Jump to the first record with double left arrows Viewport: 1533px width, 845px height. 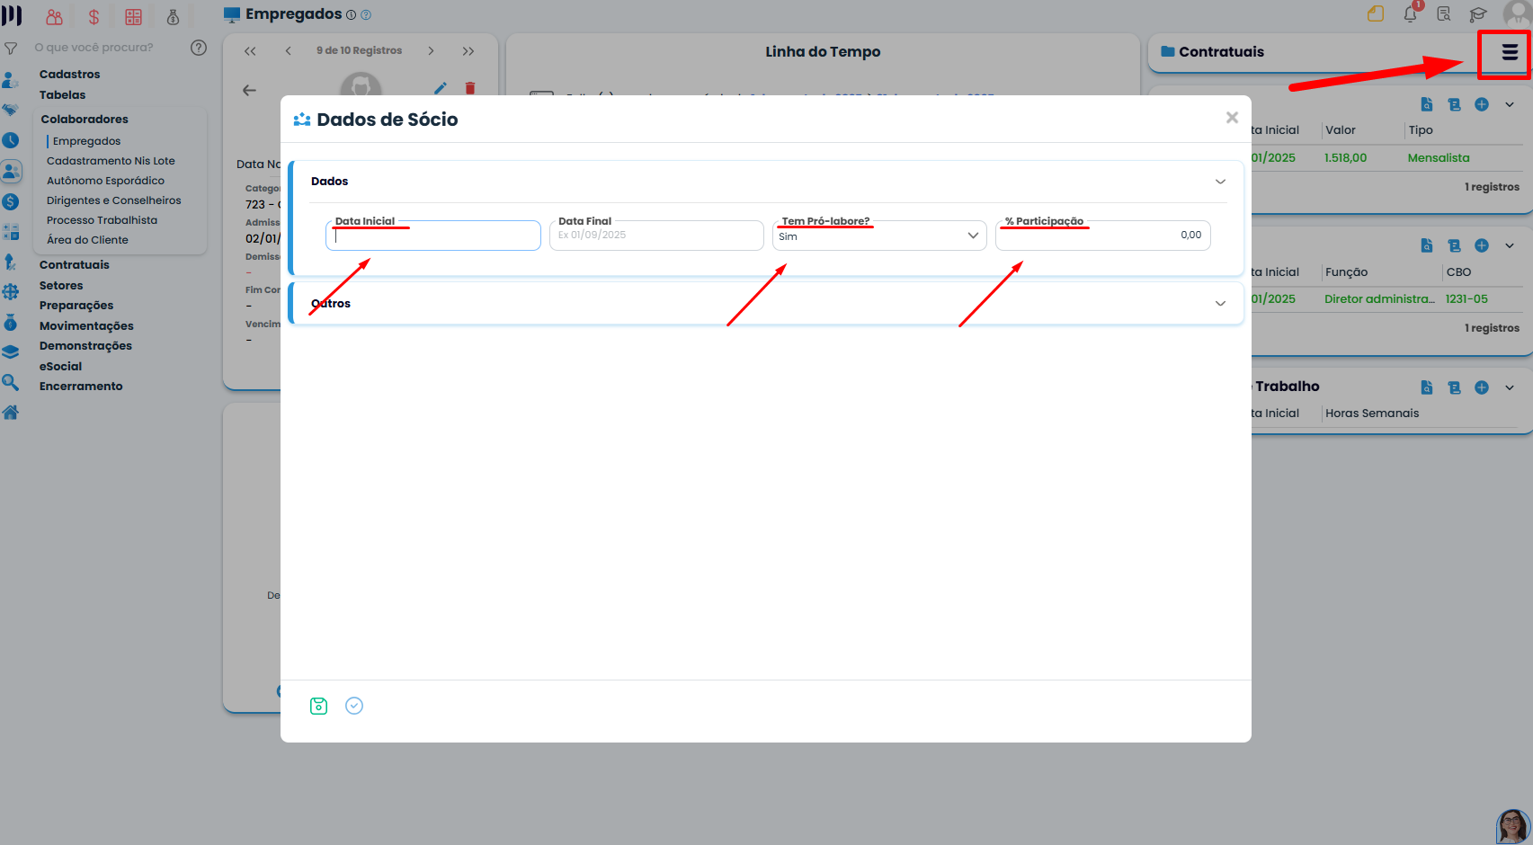point(250,51)
